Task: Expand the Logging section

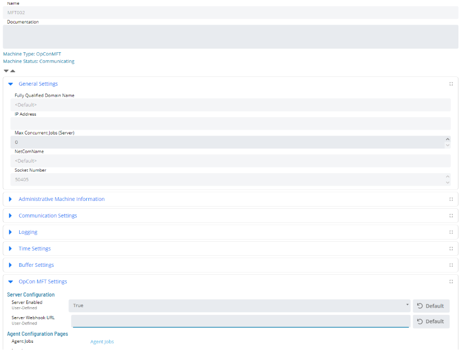Action: point(10,232)
